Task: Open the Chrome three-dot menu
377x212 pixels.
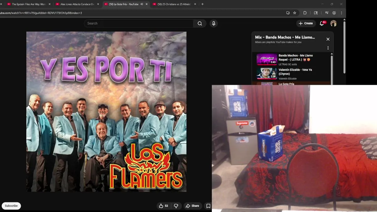Action: point(341,13)
